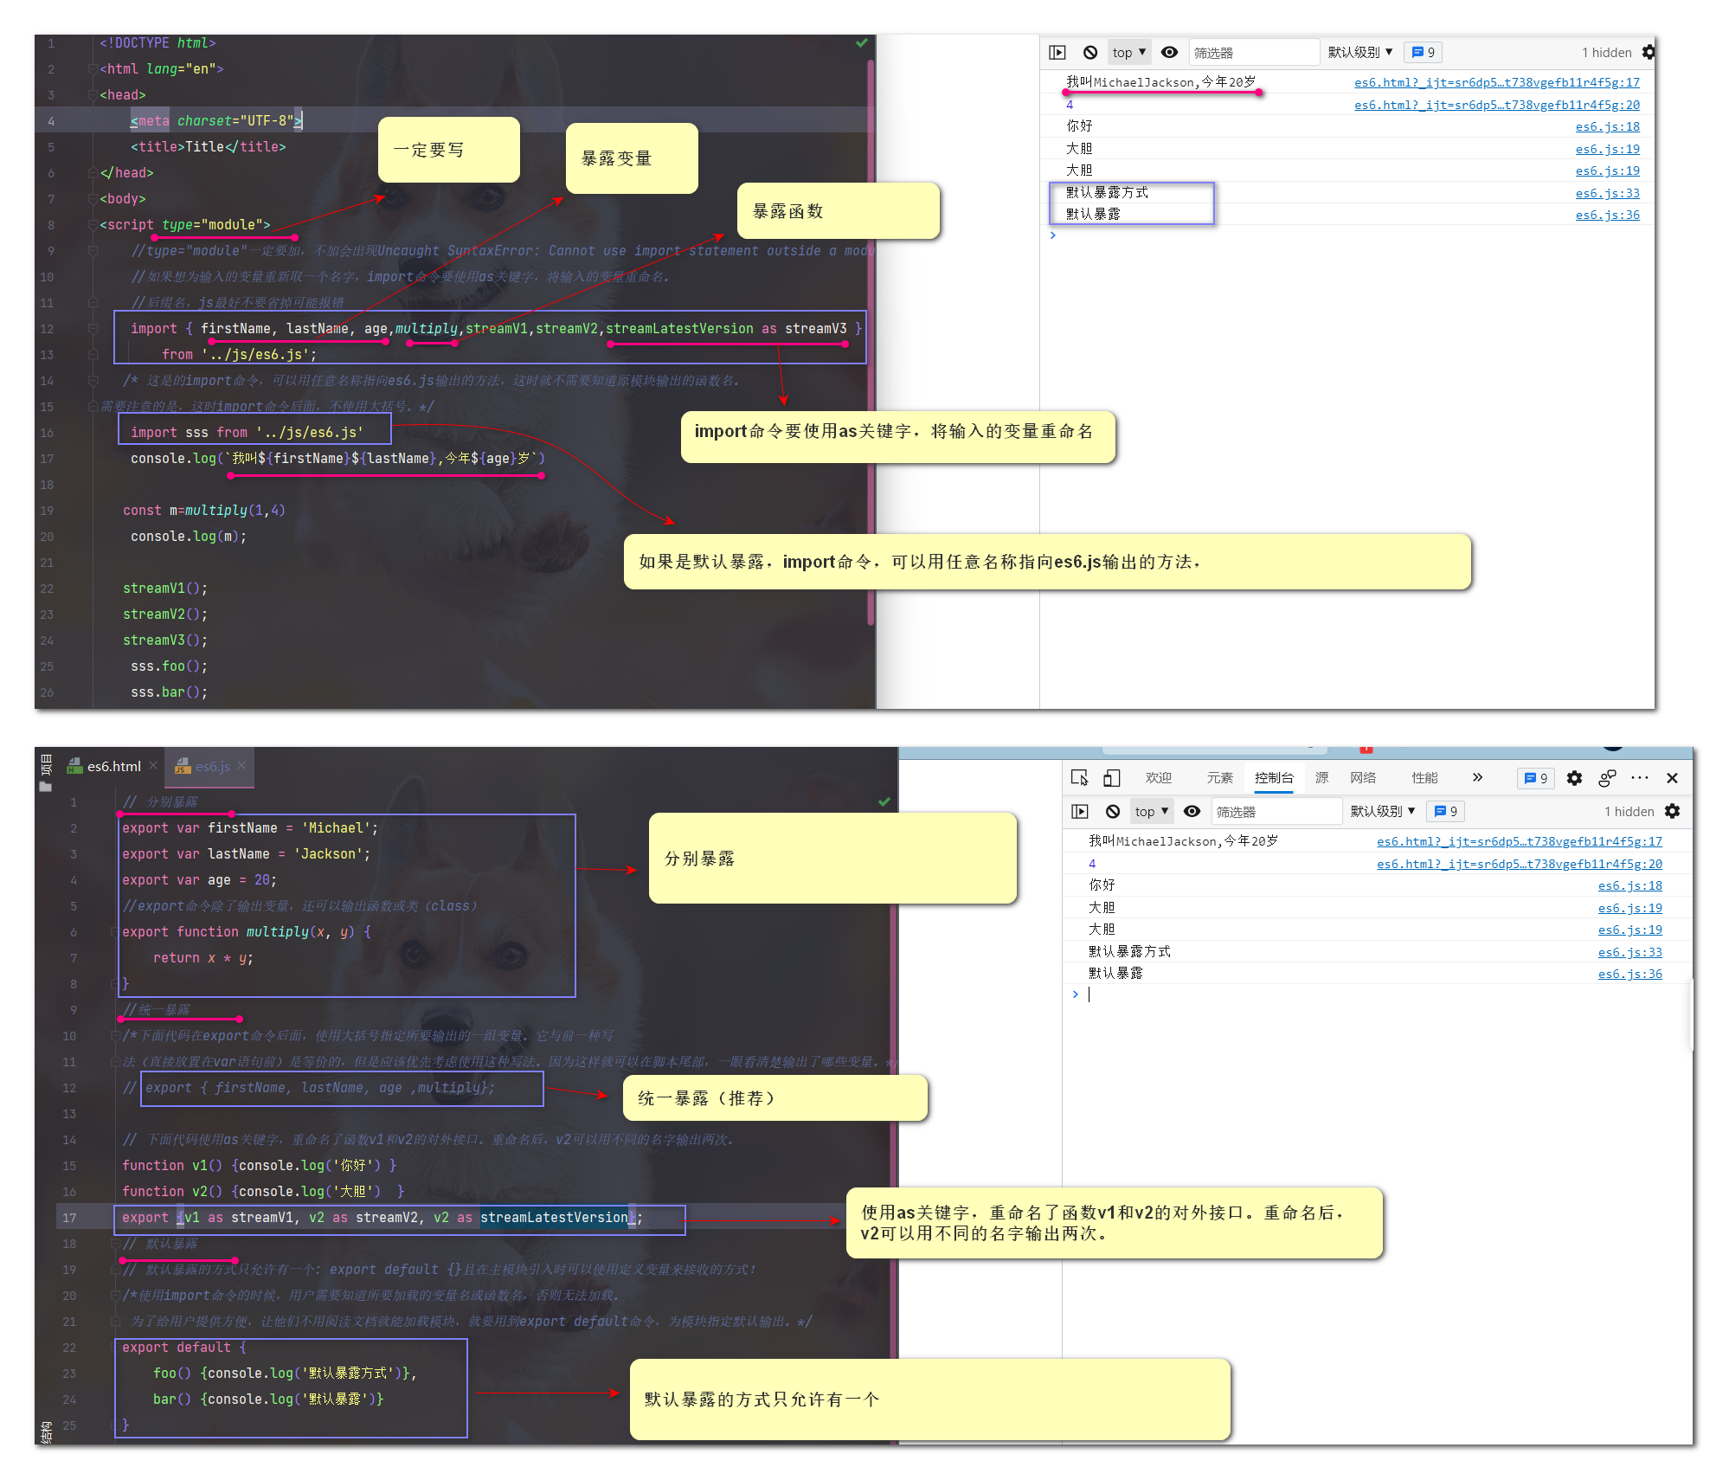Switch to the es6.html editor tab
Viewport: 1729px width, 1480px height.
pos(112,766)
